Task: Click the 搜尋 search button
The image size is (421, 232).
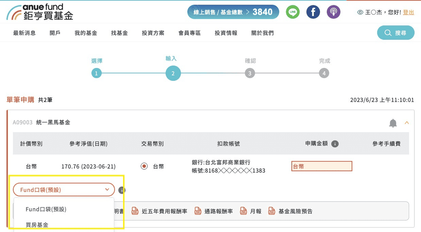Action: pos(395,33)
